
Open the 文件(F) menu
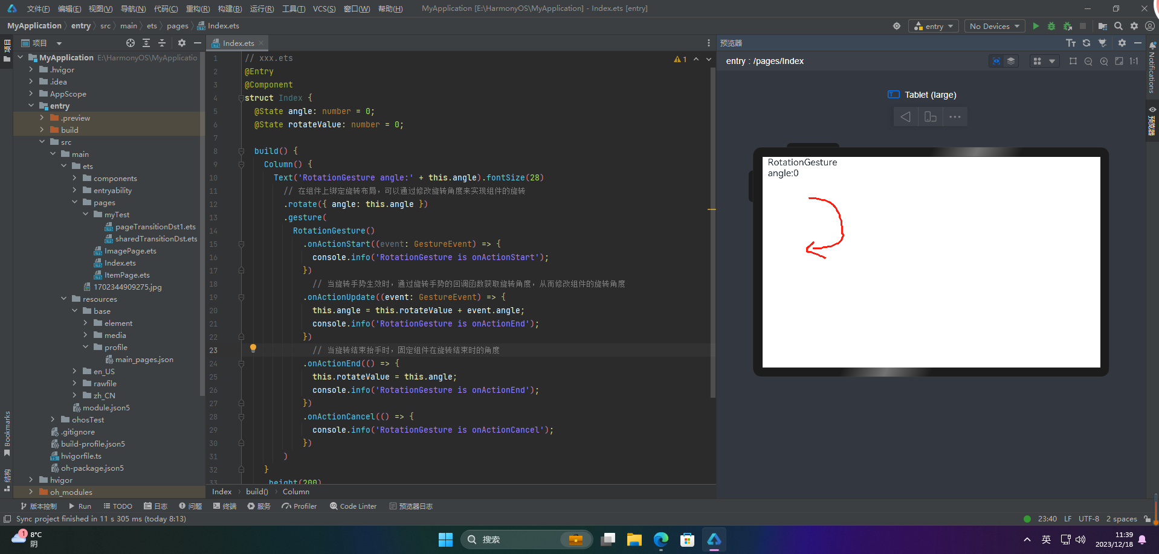coord(38,8)
